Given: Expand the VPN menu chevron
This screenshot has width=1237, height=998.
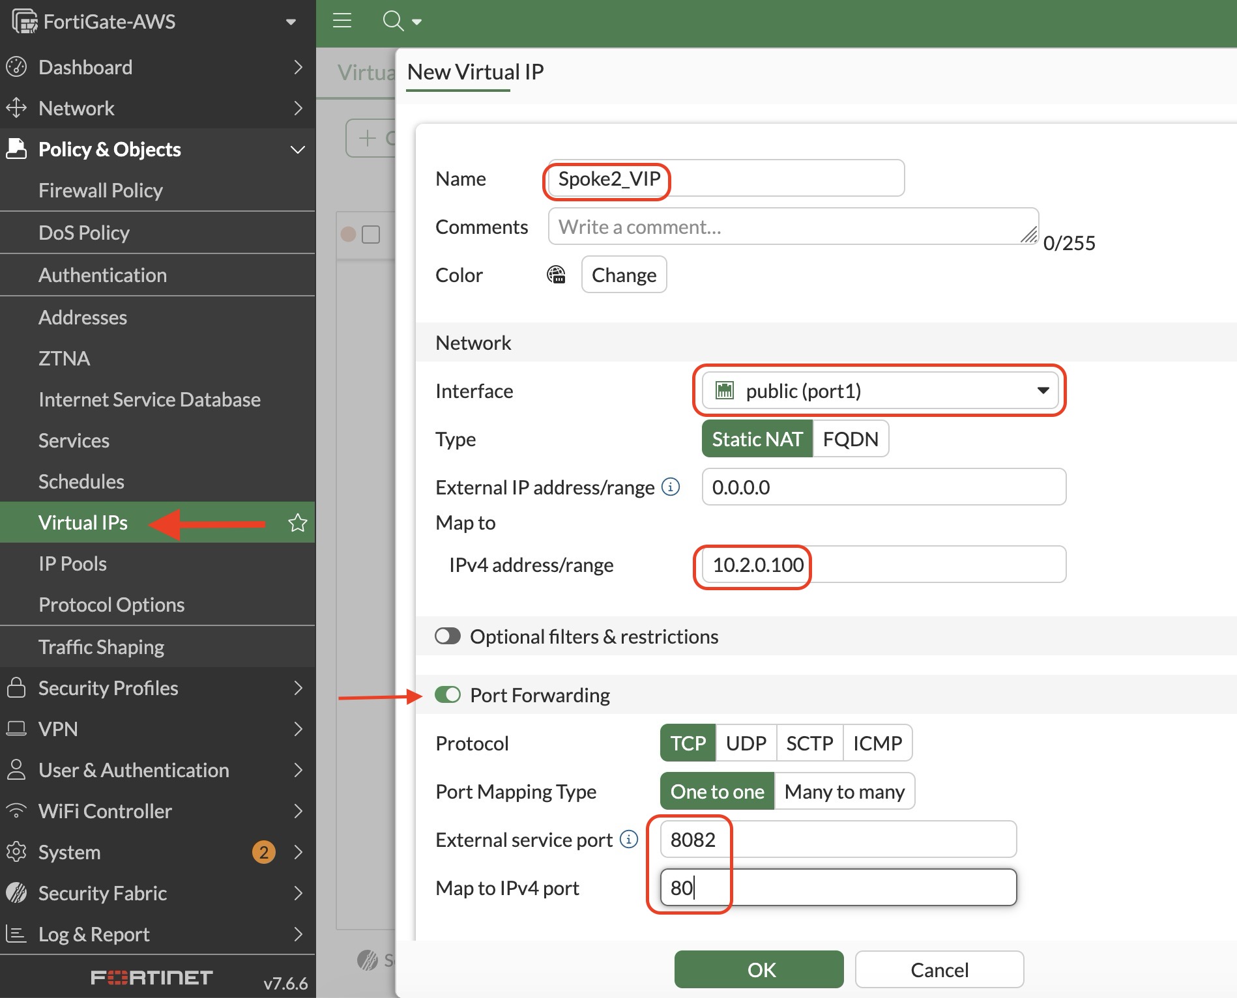Looking at the screenshot, I should pyautogui.click(x=298, y=728).
